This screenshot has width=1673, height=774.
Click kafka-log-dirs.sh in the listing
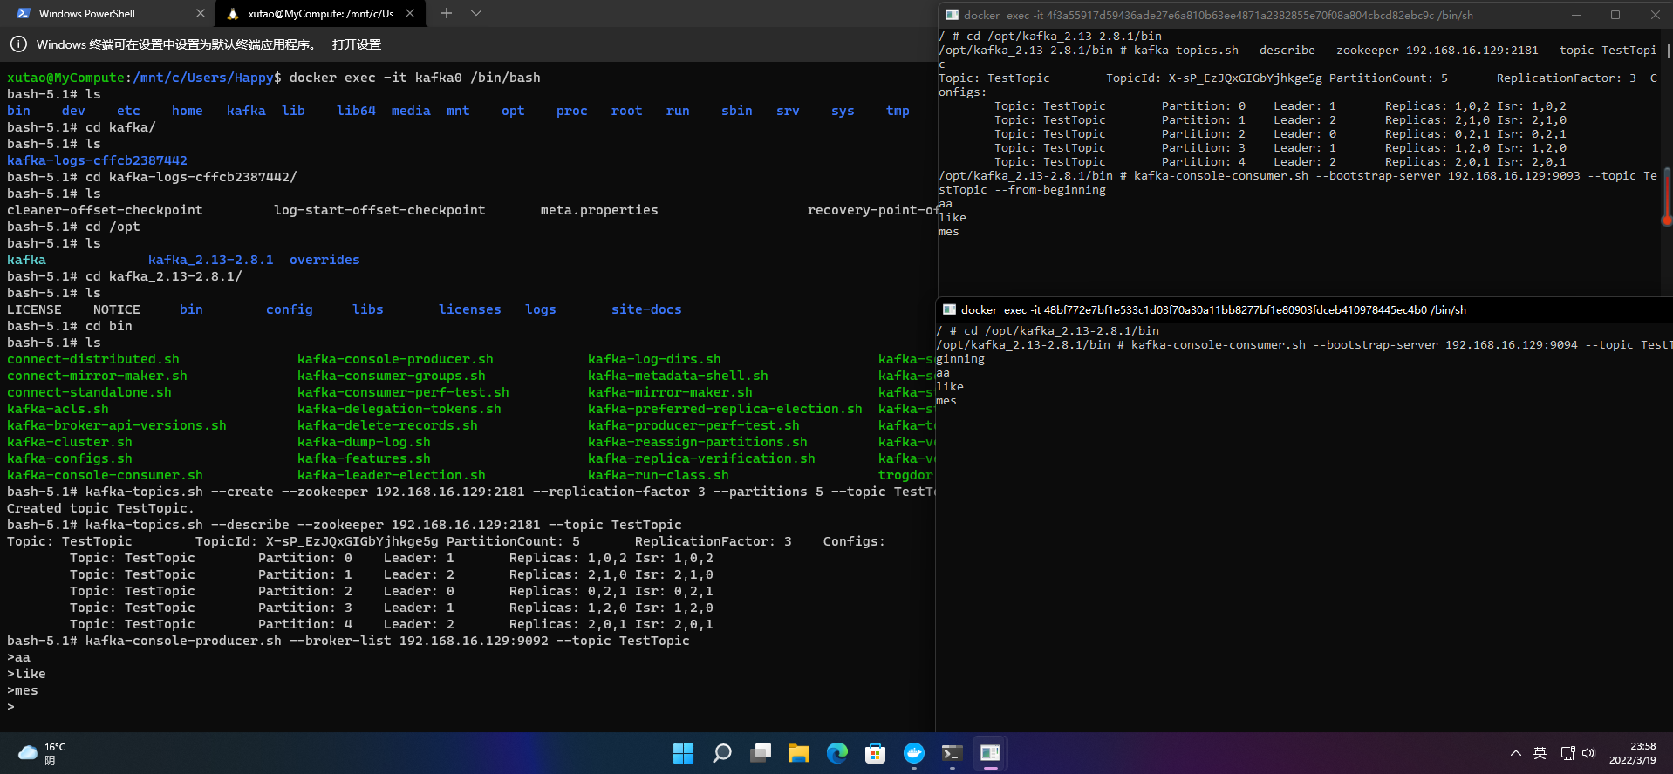point(654,359)
